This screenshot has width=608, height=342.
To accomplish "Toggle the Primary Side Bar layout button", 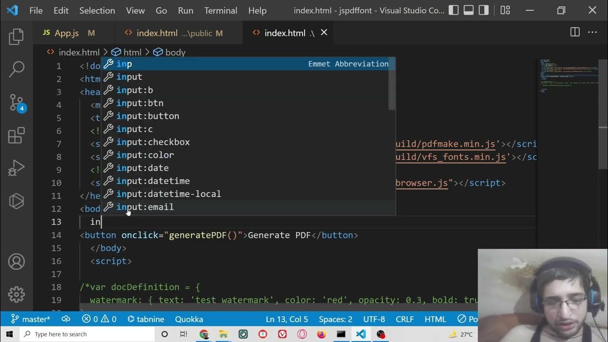I will click(454, 10).
